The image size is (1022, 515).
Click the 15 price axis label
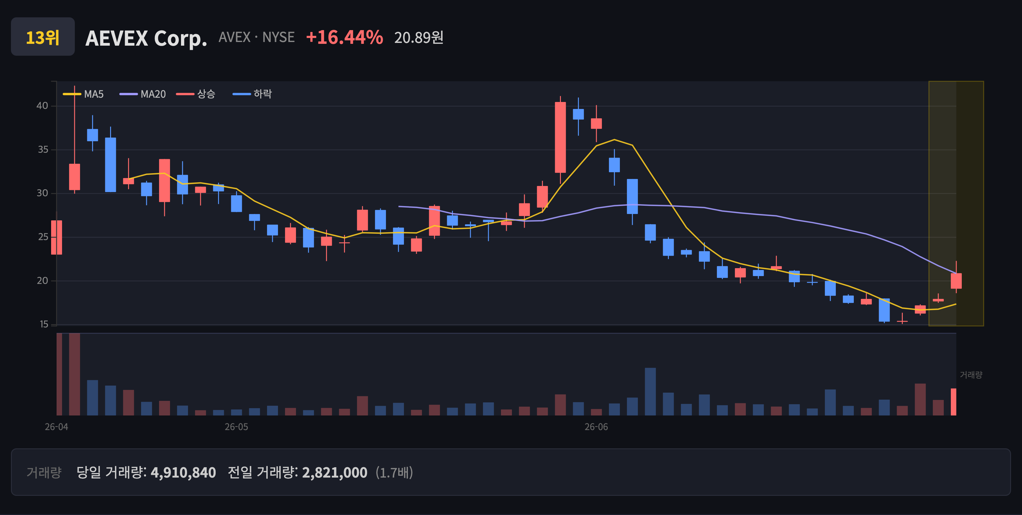point(43,324)
